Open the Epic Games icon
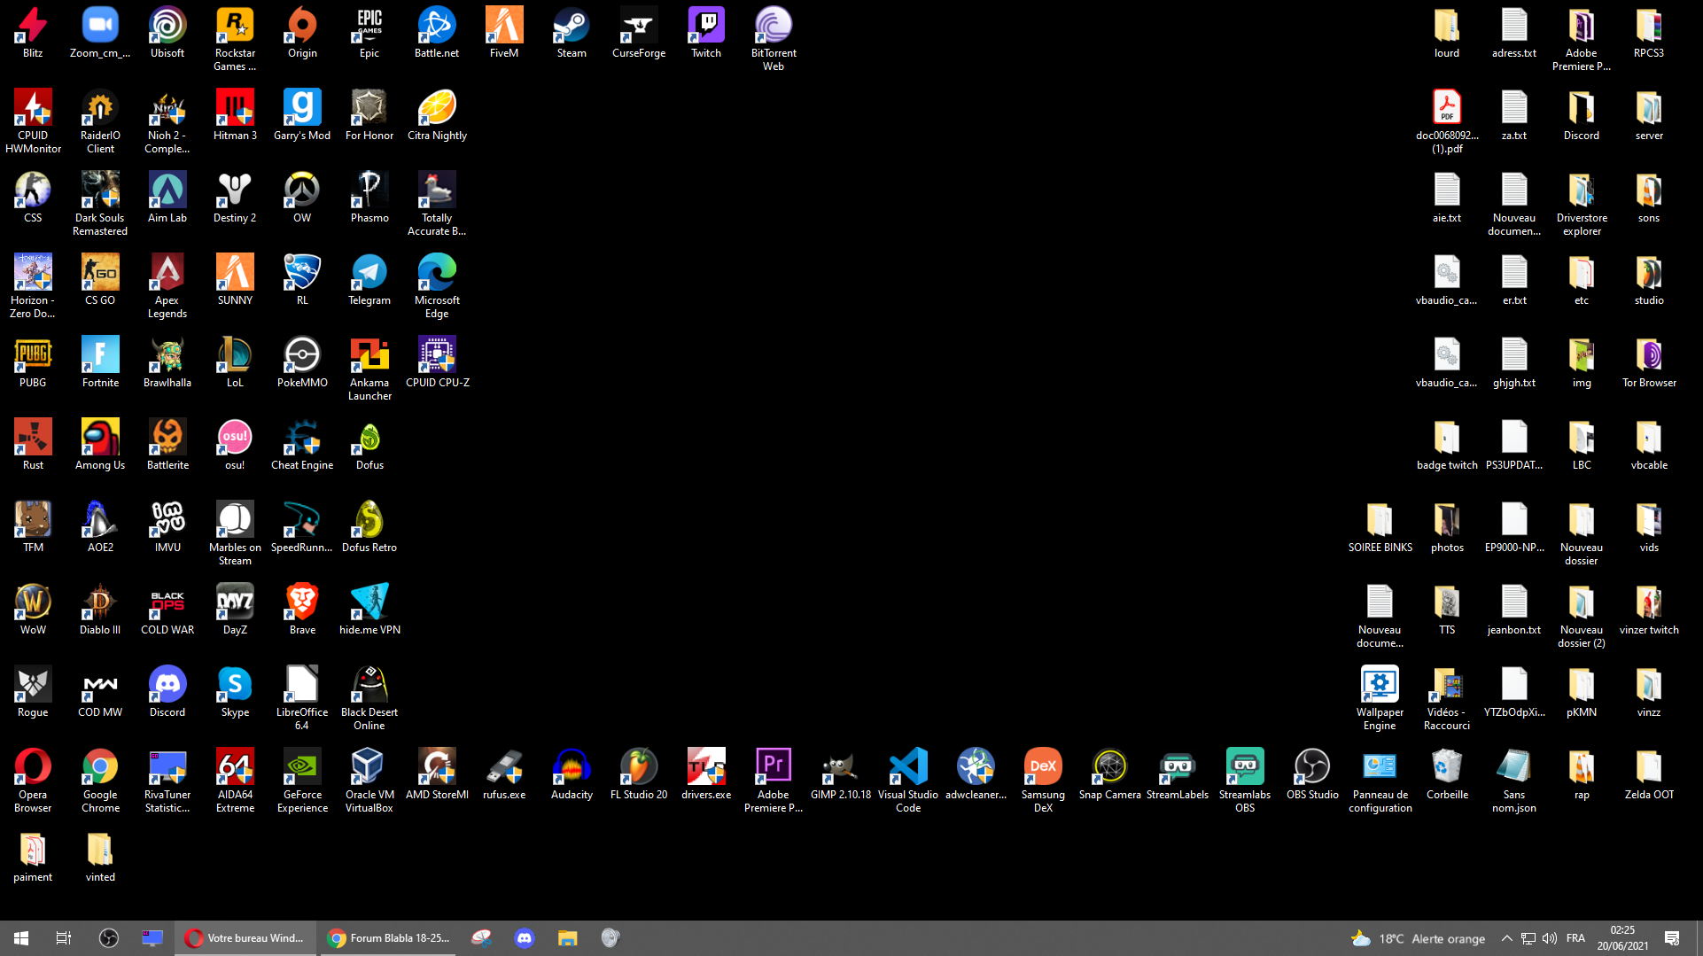 pos(369,34)
